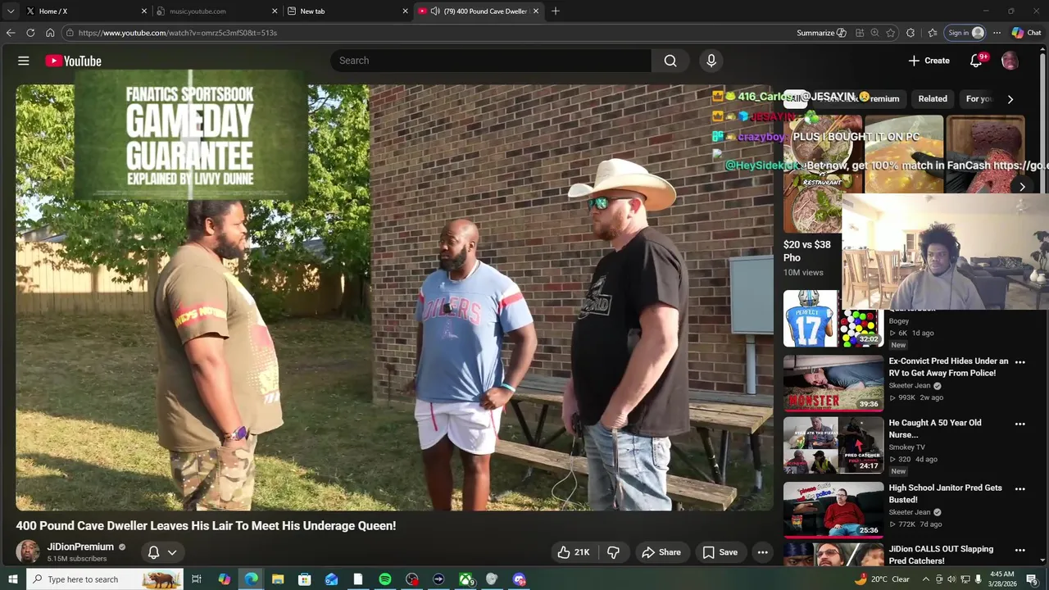Click the search magnifier button
The image size is (1049, 590).
[x=670, y=61]
